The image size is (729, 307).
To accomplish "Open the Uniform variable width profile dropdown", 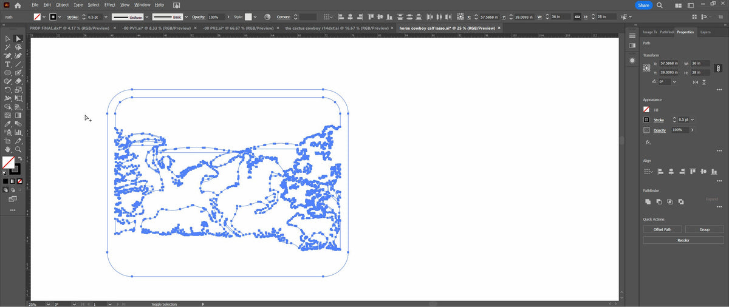I will coord(146,17).
